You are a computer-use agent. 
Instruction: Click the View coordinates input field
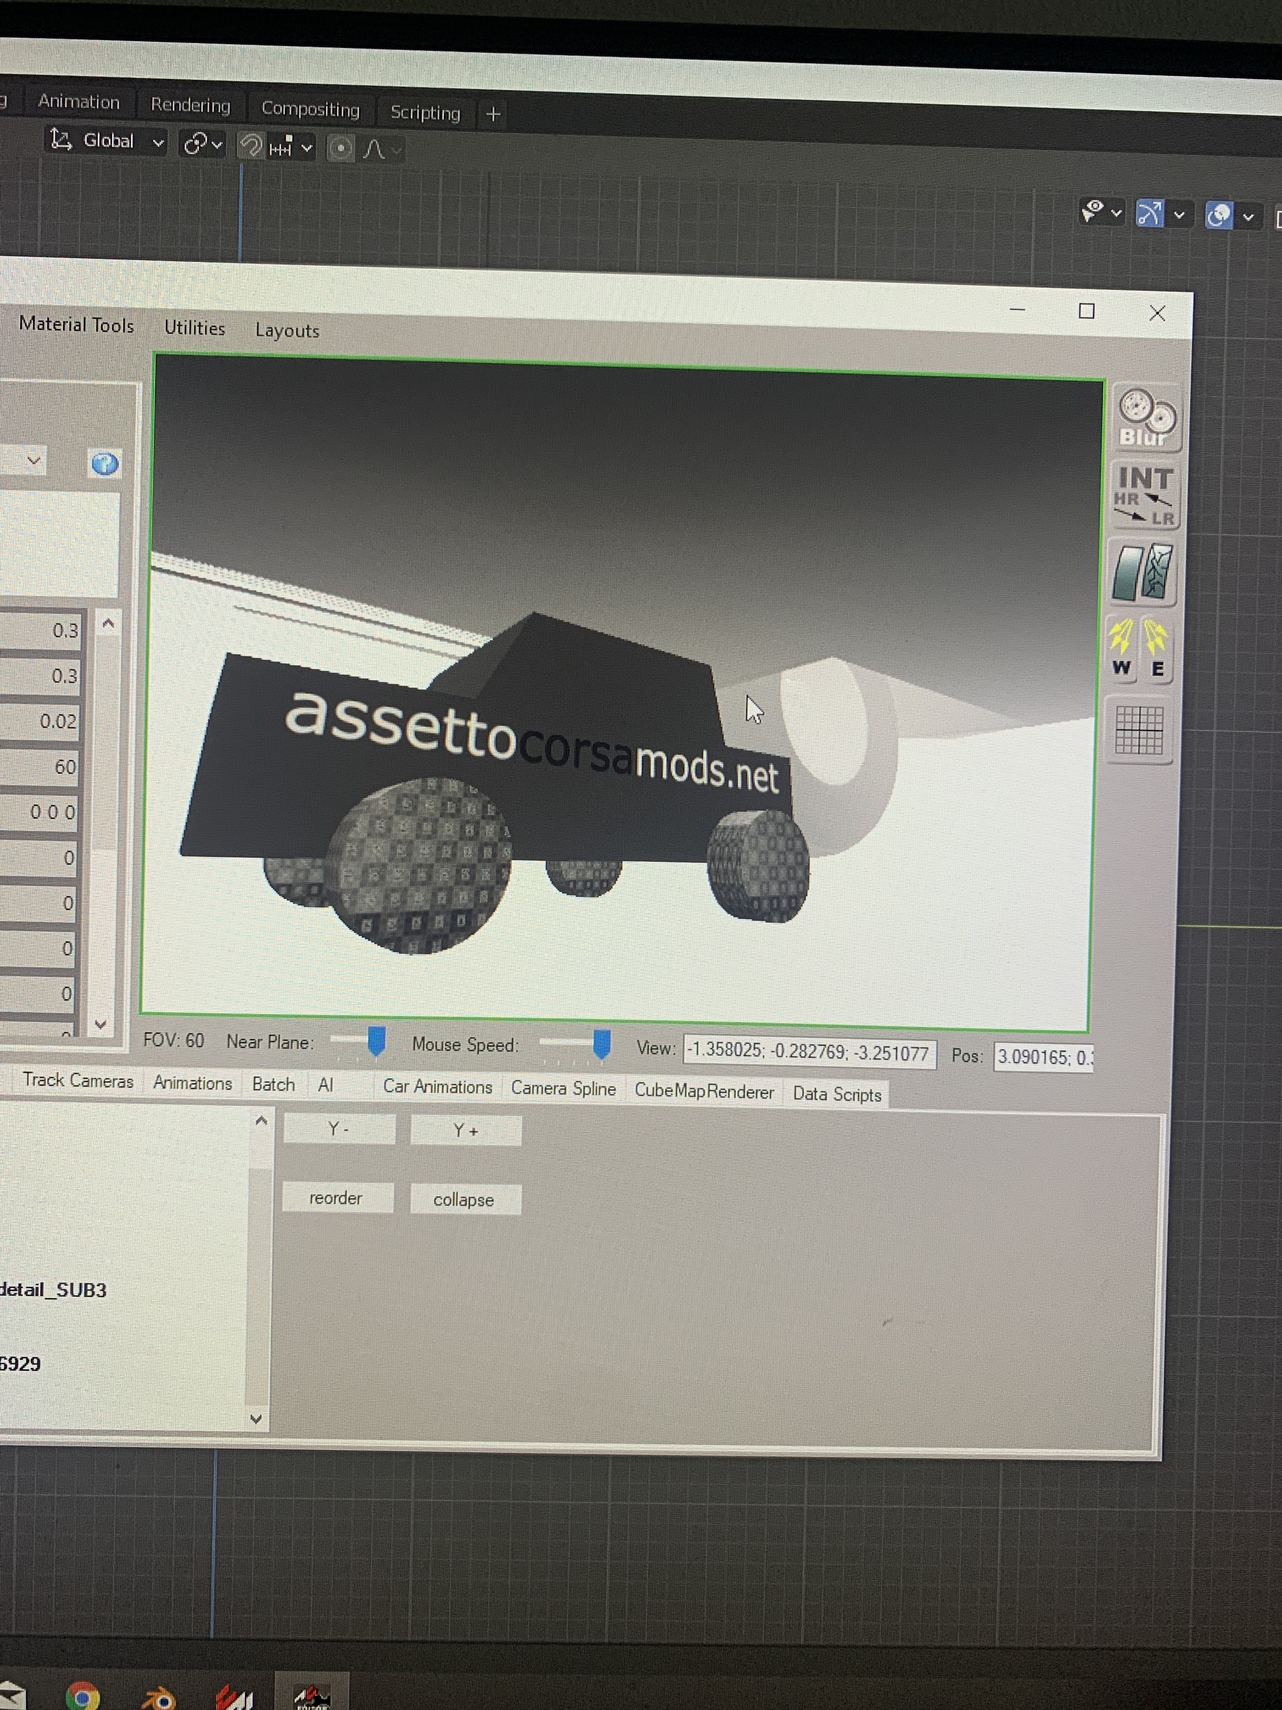coord(809,1052)
